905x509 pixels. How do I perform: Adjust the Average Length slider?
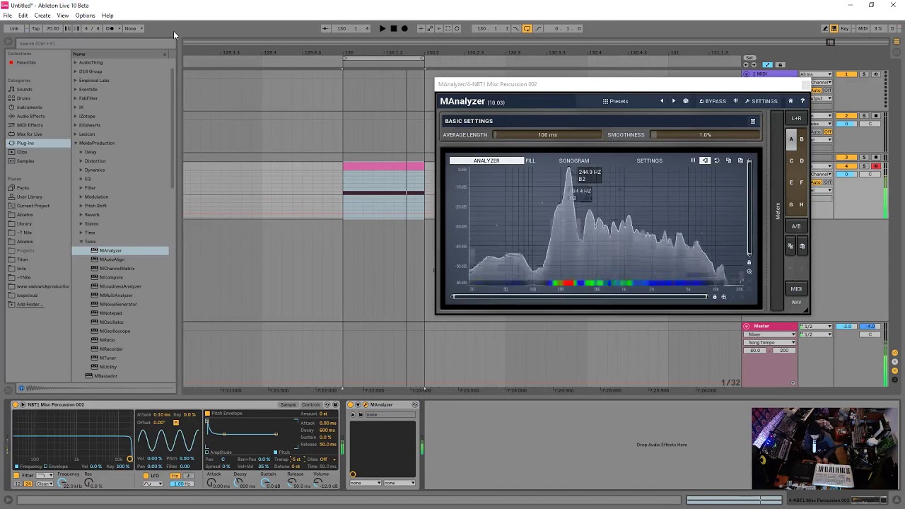[x=547, y=134]
